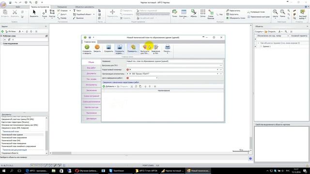The image size is (310, 174).
Task: Click the 'Сохранить в файл' icon
Action: point(120,47)
